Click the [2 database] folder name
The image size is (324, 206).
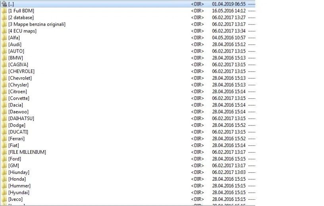coord(21,17)
